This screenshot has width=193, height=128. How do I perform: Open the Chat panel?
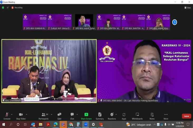[72, 116]
